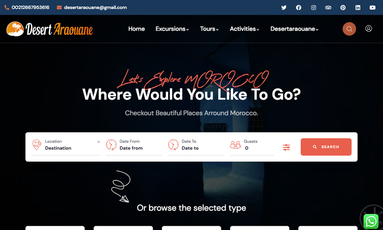Image resolution: width=383 pixels, height=230 pixels.
Task: Open the YouTube channel icon
Action: pos(373,8)
